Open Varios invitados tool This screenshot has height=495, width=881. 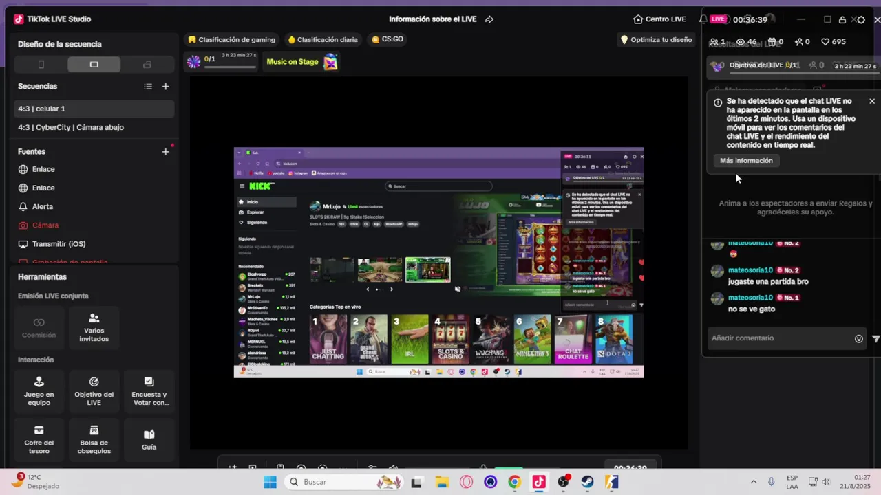(94, 328)
